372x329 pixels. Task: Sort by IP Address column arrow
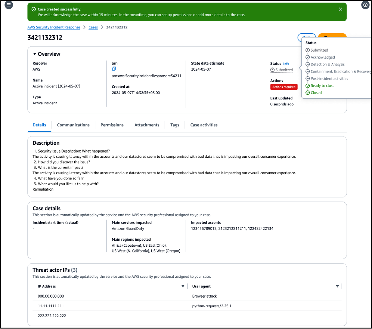[183, 286]
